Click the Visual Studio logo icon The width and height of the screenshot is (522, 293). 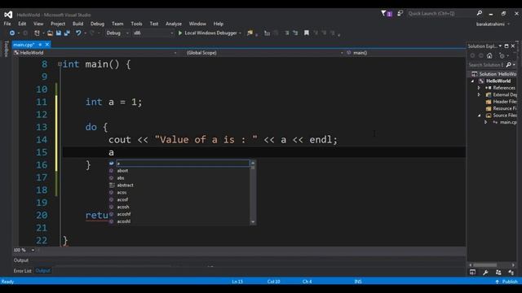[8, 15]
